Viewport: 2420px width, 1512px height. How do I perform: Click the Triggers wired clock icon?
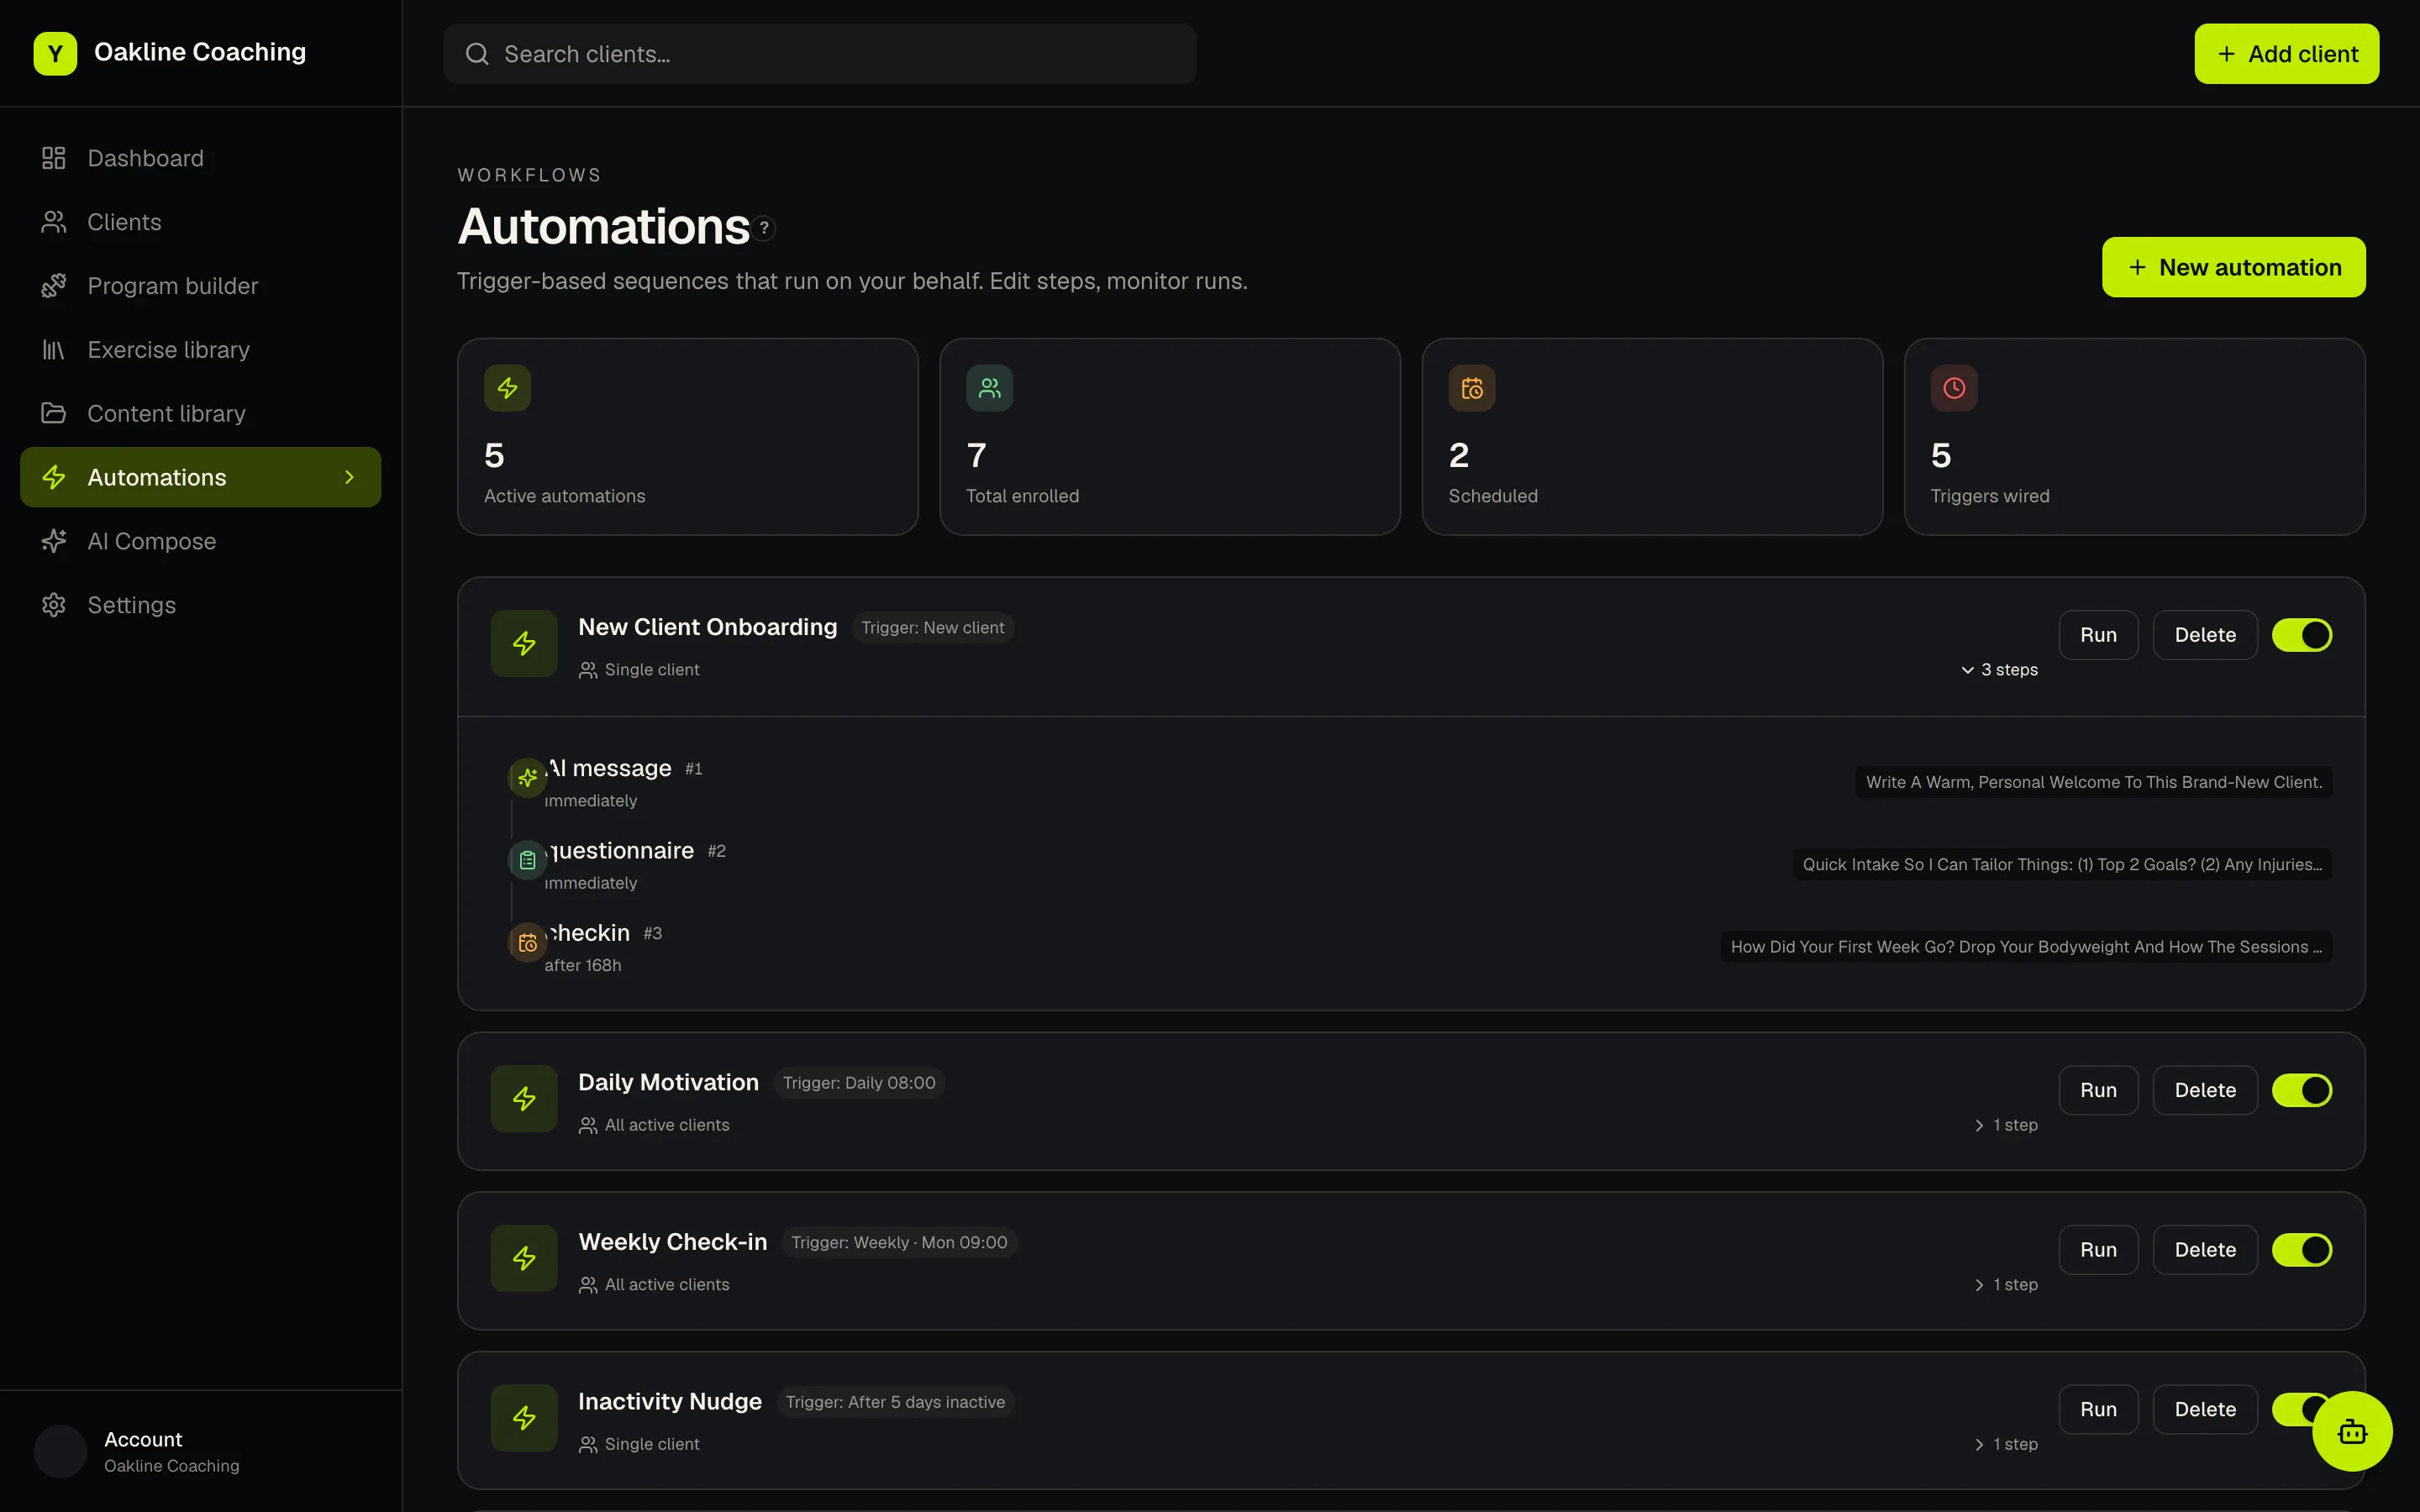(x=1954, y=388)
